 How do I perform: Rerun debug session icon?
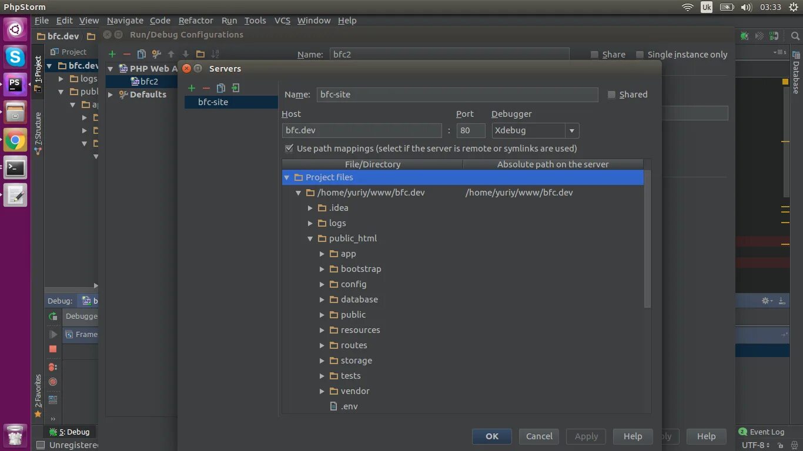point(53,317)
